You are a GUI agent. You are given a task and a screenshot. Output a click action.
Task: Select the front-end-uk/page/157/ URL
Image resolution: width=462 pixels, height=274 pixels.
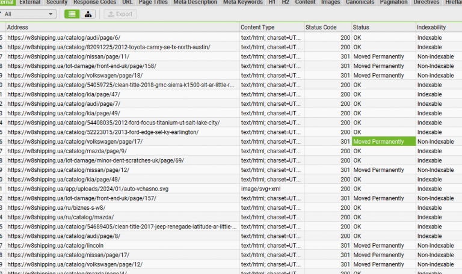coord(82,198)
